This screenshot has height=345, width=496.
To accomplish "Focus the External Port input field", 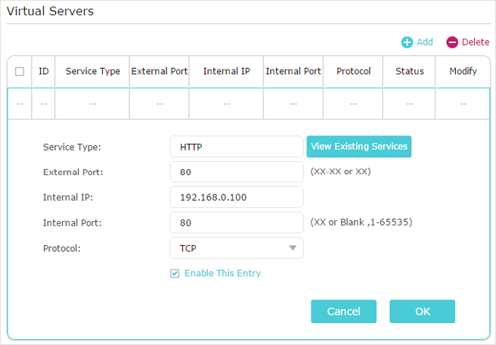I will tap(237, 172).
